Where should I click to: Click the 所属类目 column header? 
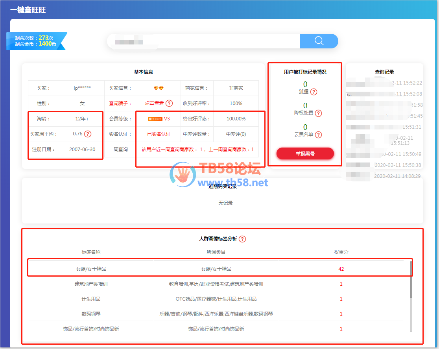216,252
